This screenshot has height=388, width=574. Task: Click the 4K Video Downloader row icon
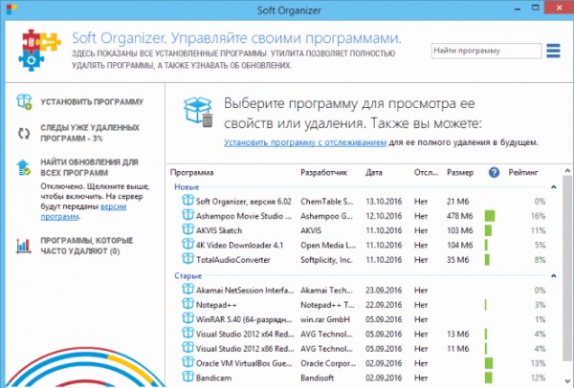(x=188, y=245)
